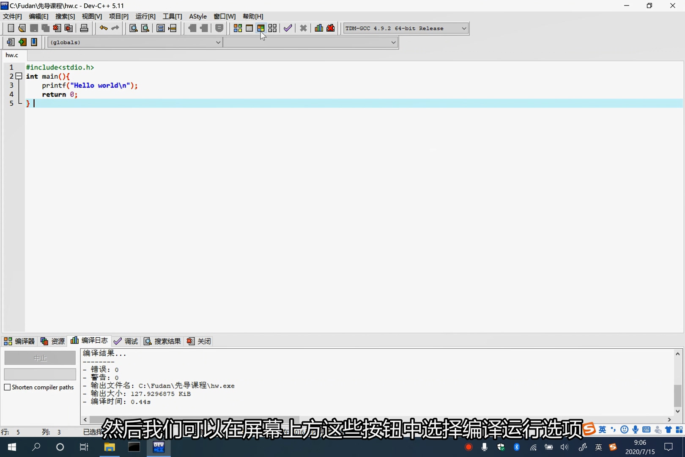
Task: Open the 视图[V] menu
Action: pyautogui.click(x=92, y=16)
